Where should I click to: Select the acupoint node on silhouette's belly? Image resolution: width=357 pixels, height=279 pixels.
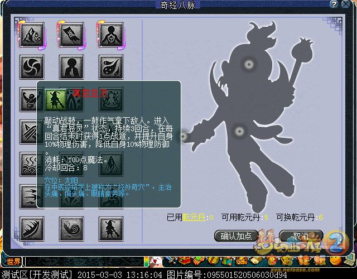[239, 131]
